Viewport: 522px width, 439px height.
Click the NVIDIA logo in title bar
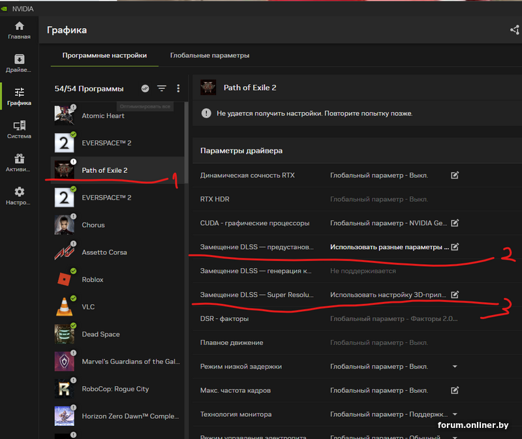4,8
